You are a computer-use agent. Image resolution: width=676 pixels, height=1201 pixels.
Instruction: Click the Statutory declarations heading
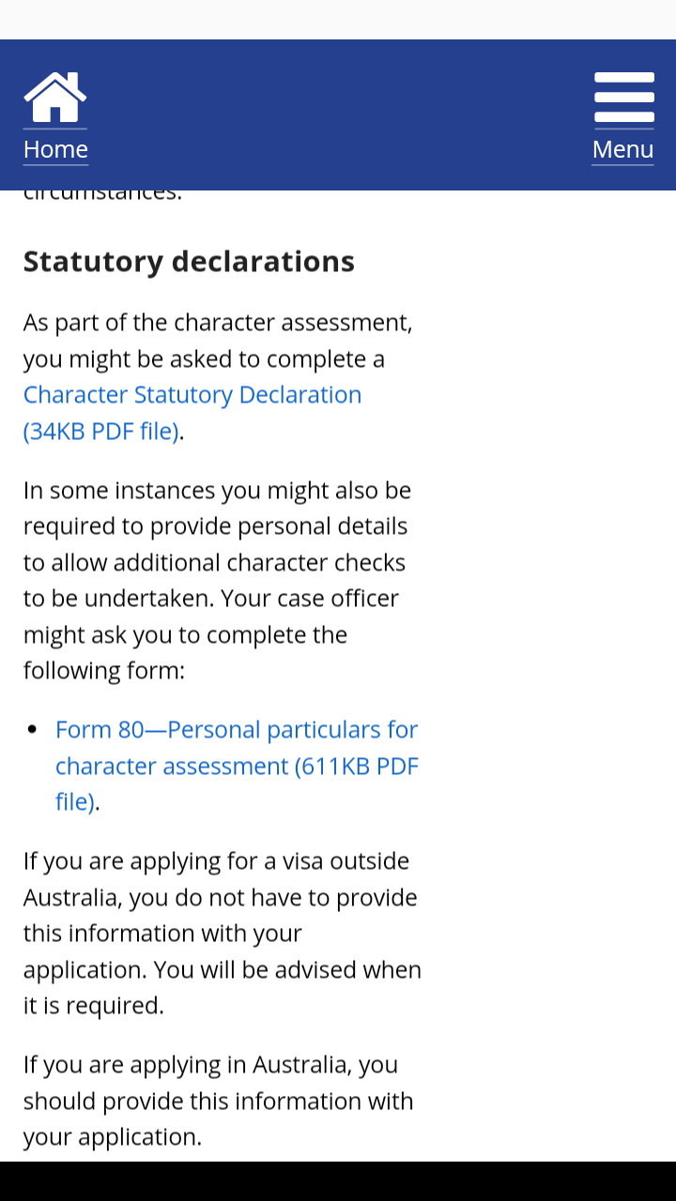(x=189, y=261)
